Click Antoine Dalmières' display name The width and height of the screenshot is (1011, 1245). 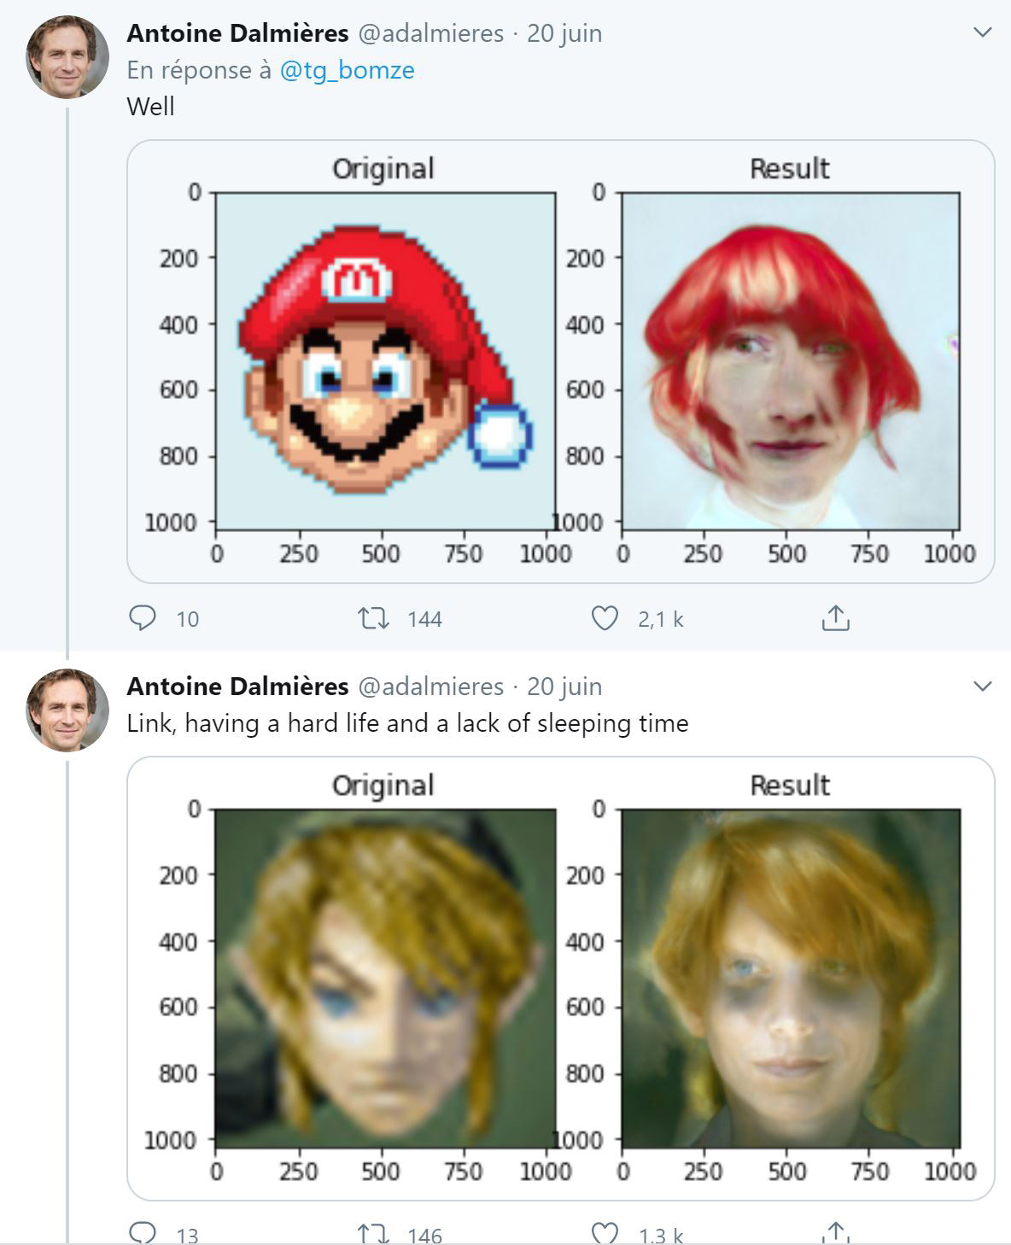click(x=239, y=33)
